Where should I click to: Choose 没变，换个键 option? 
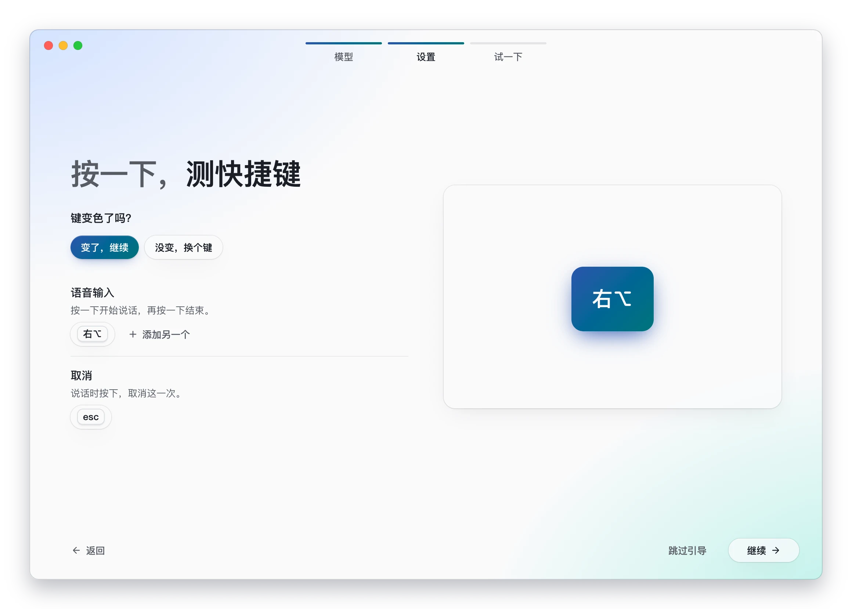tap(184, 248)
